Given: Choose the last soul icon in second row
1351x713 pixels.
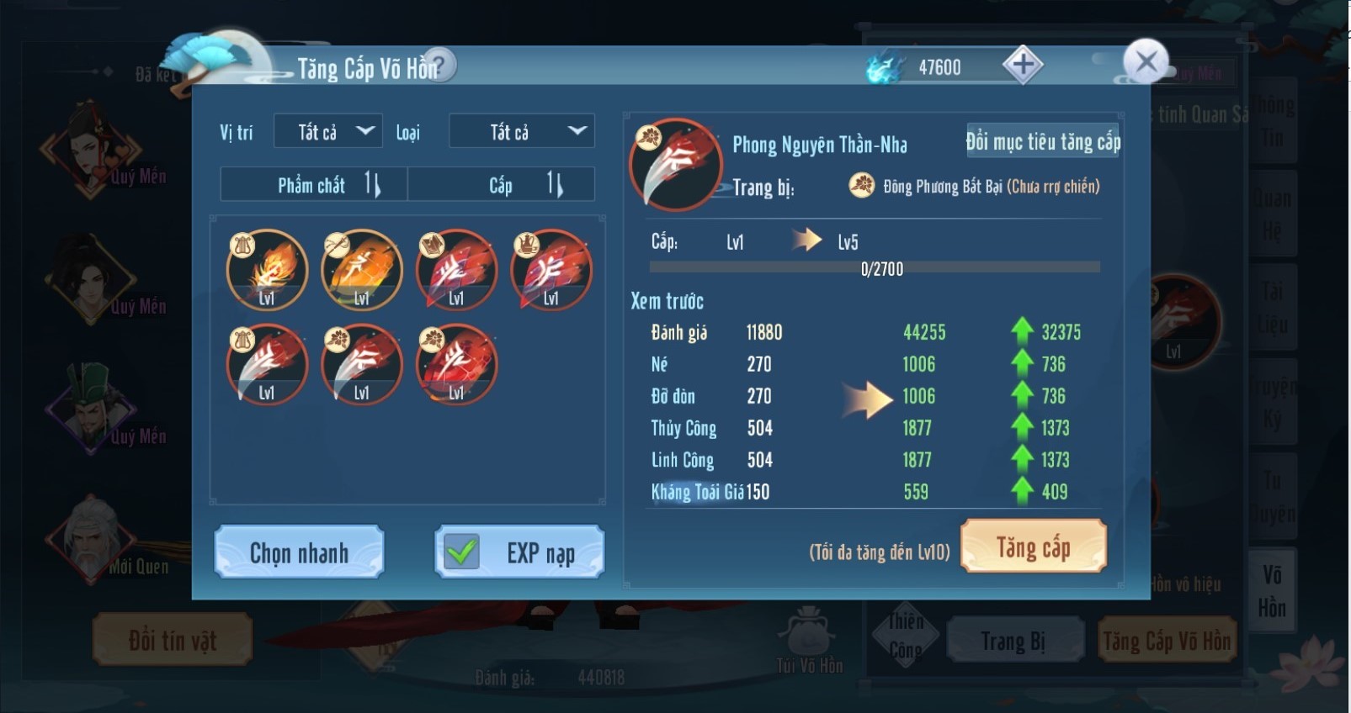Looking at the screenshot, I should pos(456,365).
